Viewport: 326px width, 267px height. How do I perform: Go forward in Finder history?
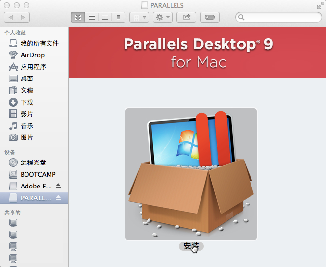pos(24,17)
